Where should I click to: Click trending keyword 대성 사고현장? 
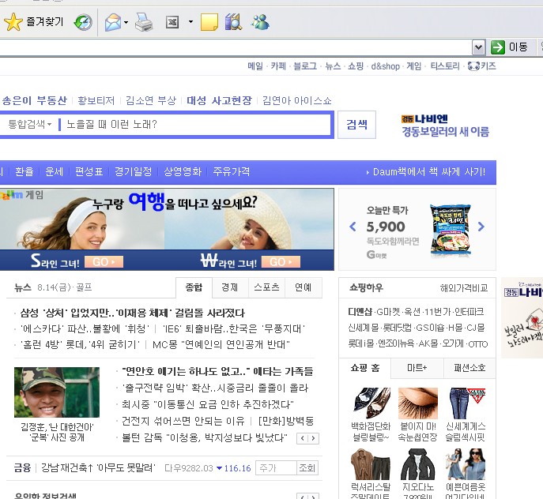point(219,101)
